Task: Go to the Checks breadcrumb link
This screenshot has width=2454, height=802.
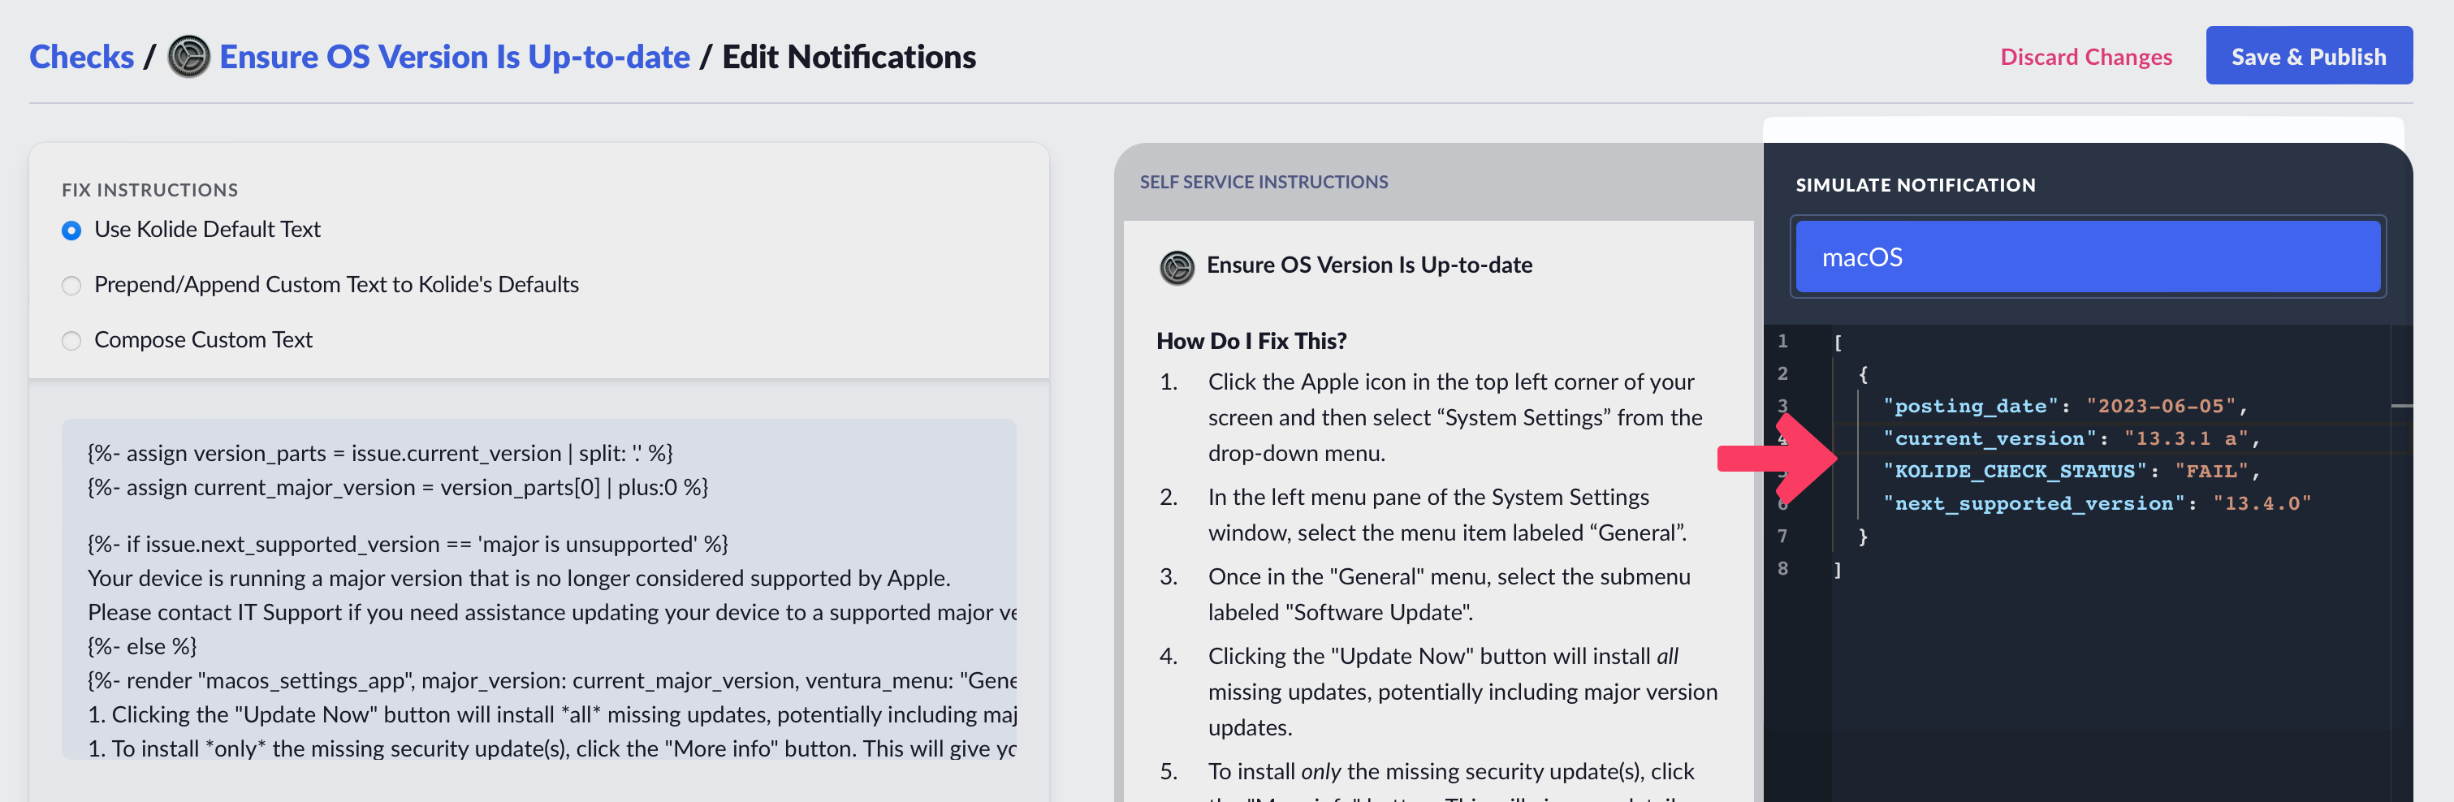Action: [82, 56]
